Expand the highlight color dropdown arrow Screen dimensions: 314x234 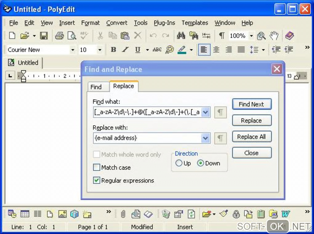[191, 50]
